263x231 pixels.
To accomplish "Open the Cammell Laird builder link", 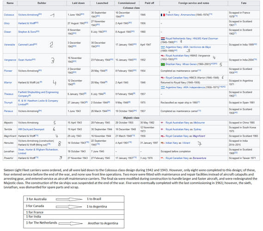I will click(26, 45).
